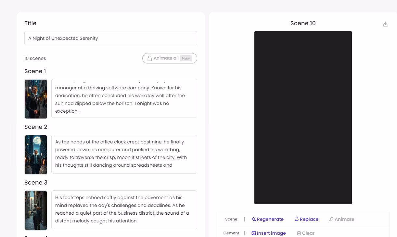Click the lock icon in Animate all
This screenshot has height=237, width=397.
149,58
